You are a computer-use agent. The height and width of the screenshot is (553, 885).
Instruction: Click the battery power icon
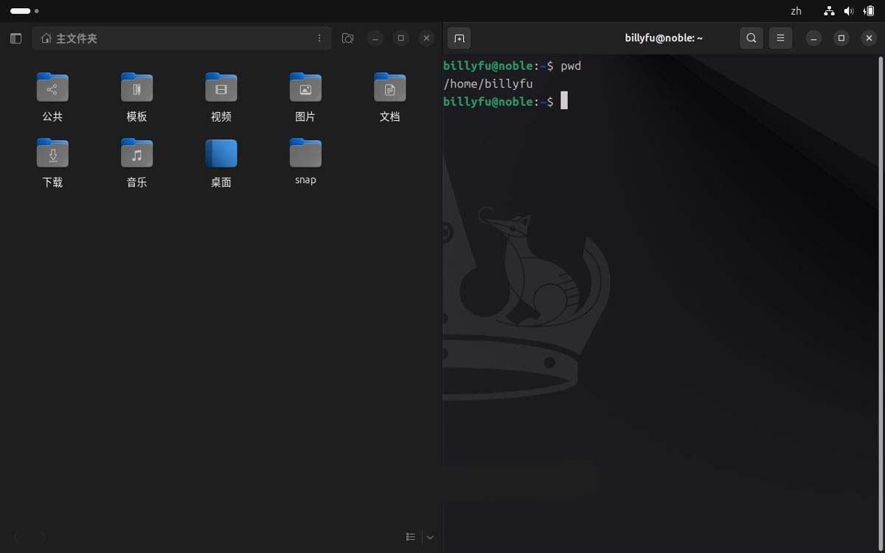point(869,11)
